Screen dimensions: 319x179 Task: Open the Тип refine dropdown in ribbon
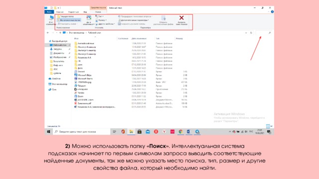point(100,16)
